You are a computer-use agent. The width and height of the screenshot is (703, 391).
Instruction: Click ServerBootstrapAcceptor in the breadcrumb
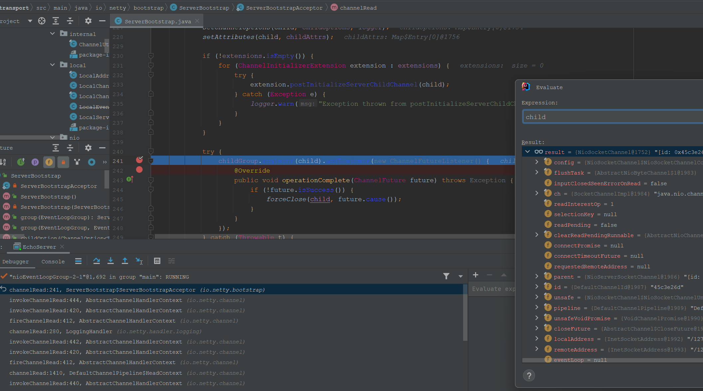coord(284,8)
